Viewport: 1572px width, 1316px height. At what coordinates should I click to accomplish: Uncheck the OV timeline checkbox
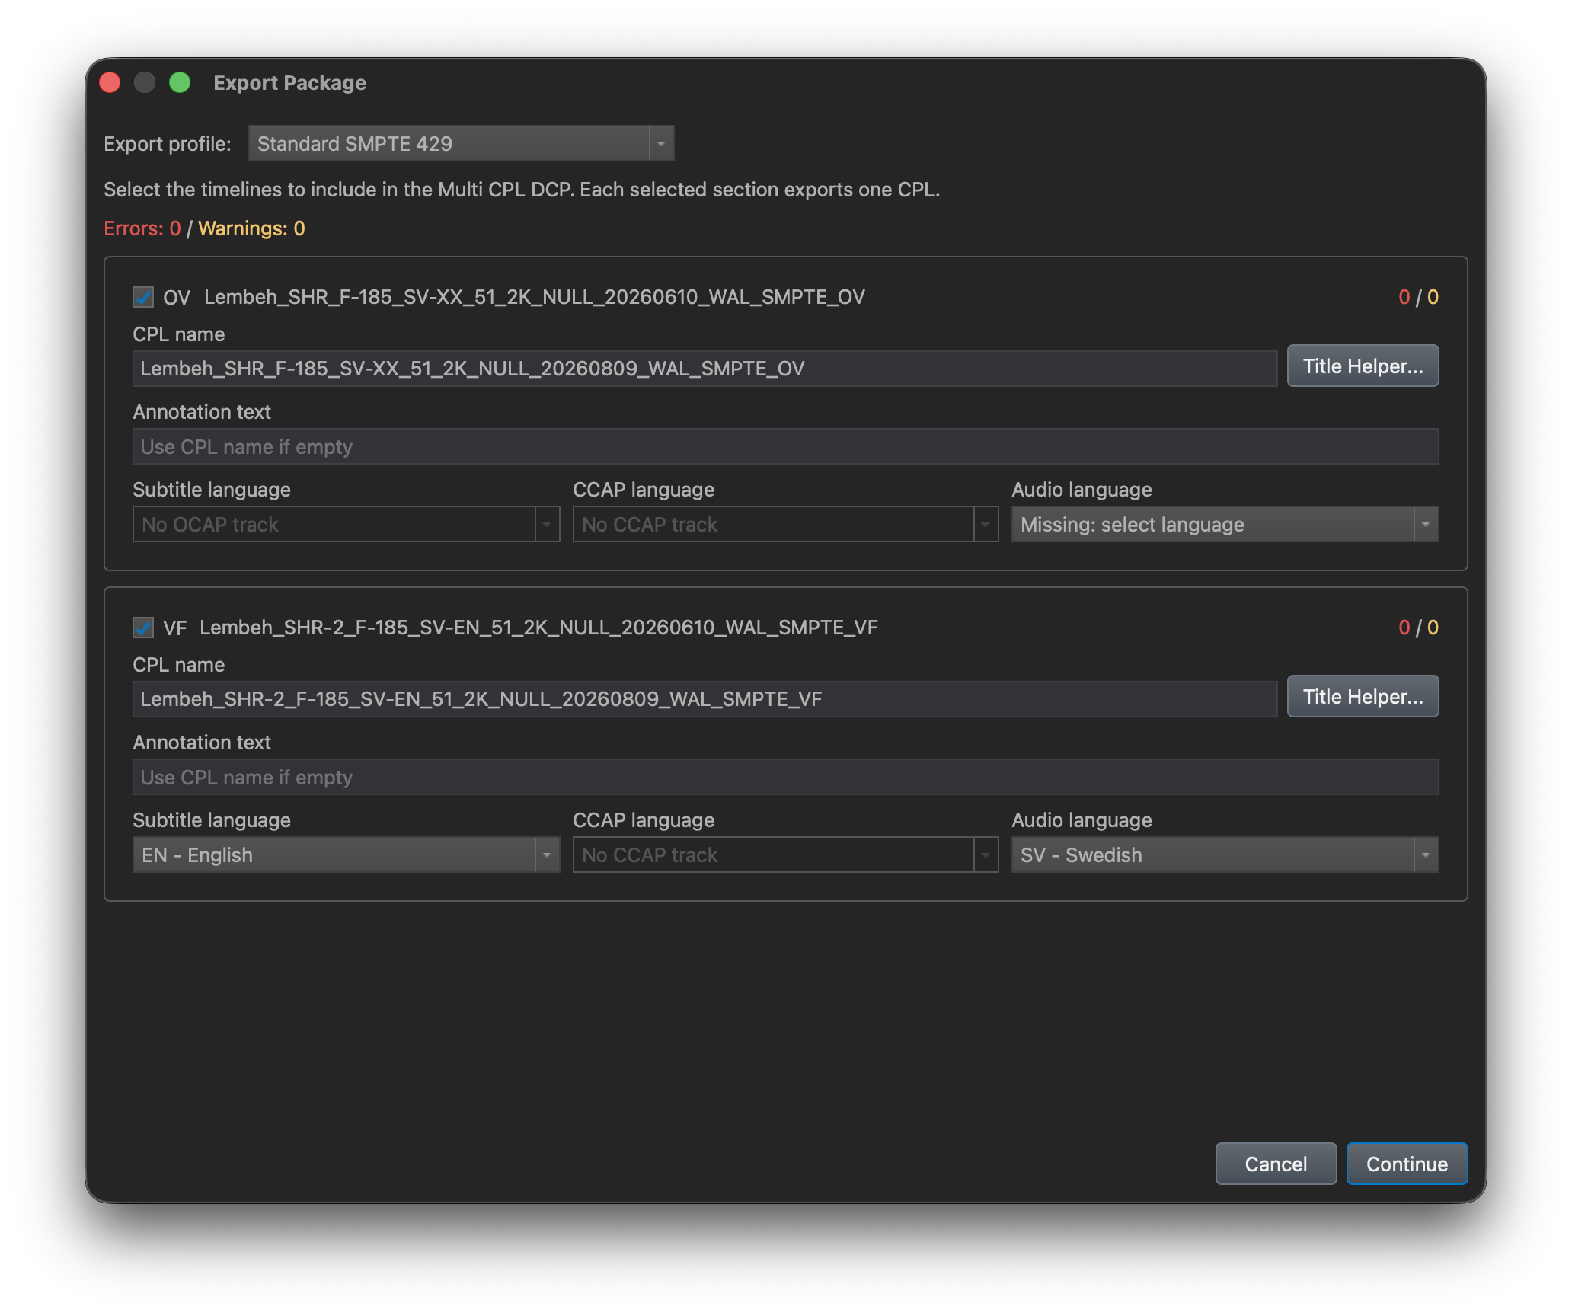(x=143, y=297)
